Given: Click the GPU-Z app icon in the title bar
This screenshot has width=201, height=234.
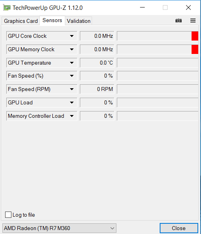Looking at the screenshot, I should point(7,7).
